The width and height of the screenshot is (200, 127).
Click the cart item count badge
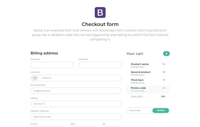[166, 54]
